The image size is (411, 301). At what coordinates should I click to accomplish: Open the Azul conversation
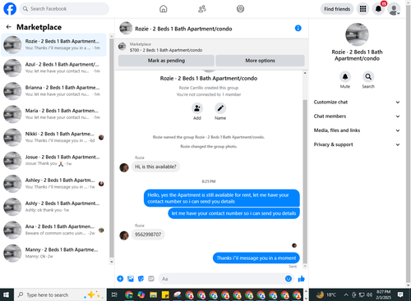[x=53, y=68]
